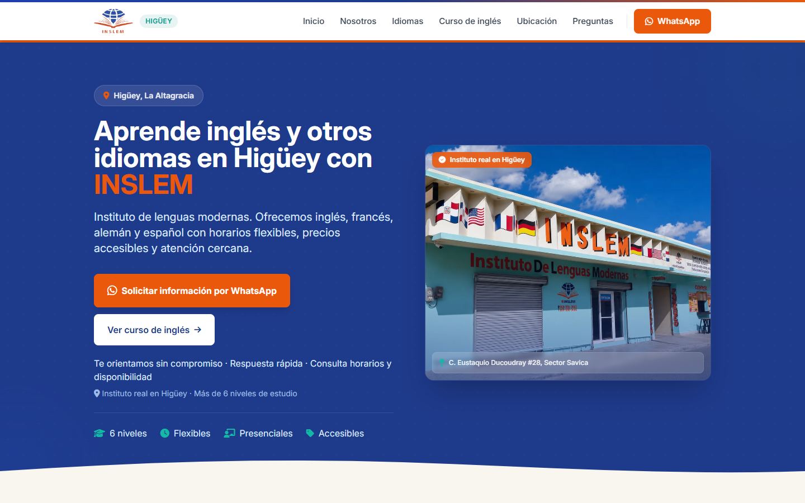Click pin icon before Instituto real en Higüey line
805x503 pixels.
(97, 393)
